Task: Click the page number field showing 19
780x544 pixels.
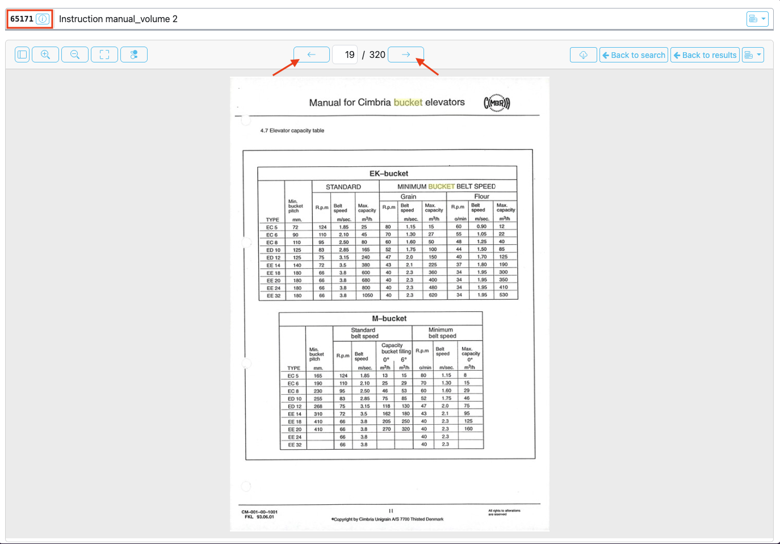Action: (345, 55)
